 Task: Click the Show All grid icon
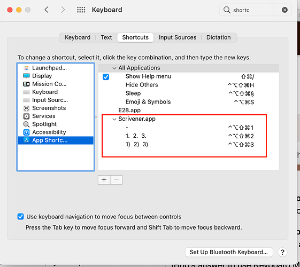tap(81, 10)
